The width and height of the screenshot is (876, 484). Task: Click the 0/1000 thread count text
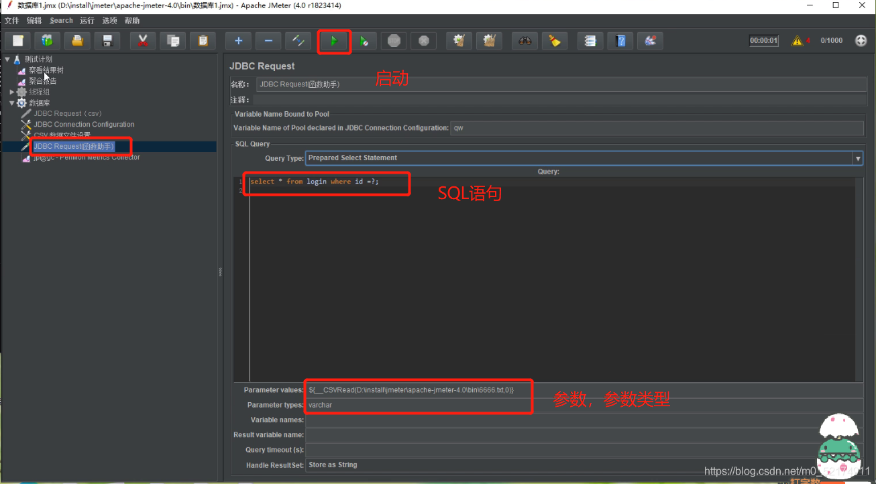832,40
